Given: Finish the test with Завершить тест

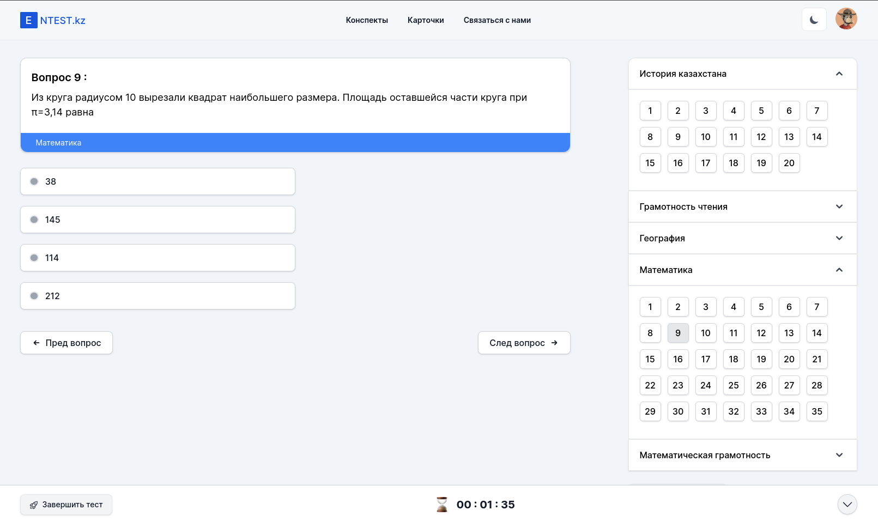Looking at the screenshot, I should tap(66, 505).
